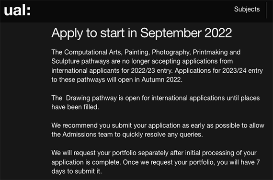273x180 pixels.
Task: Click the "Drawing pathway" text
Action: pyautogui.click(x=91, y=98)
